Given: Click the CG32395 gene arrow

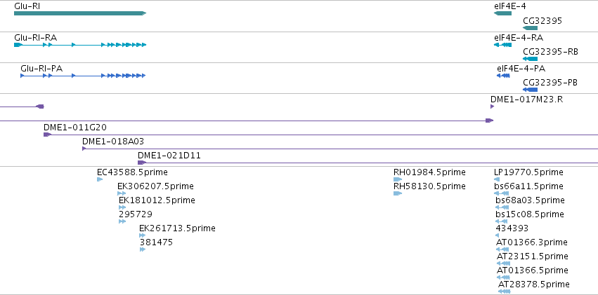Looking at the screenshot, I should (x=531, y=28).
